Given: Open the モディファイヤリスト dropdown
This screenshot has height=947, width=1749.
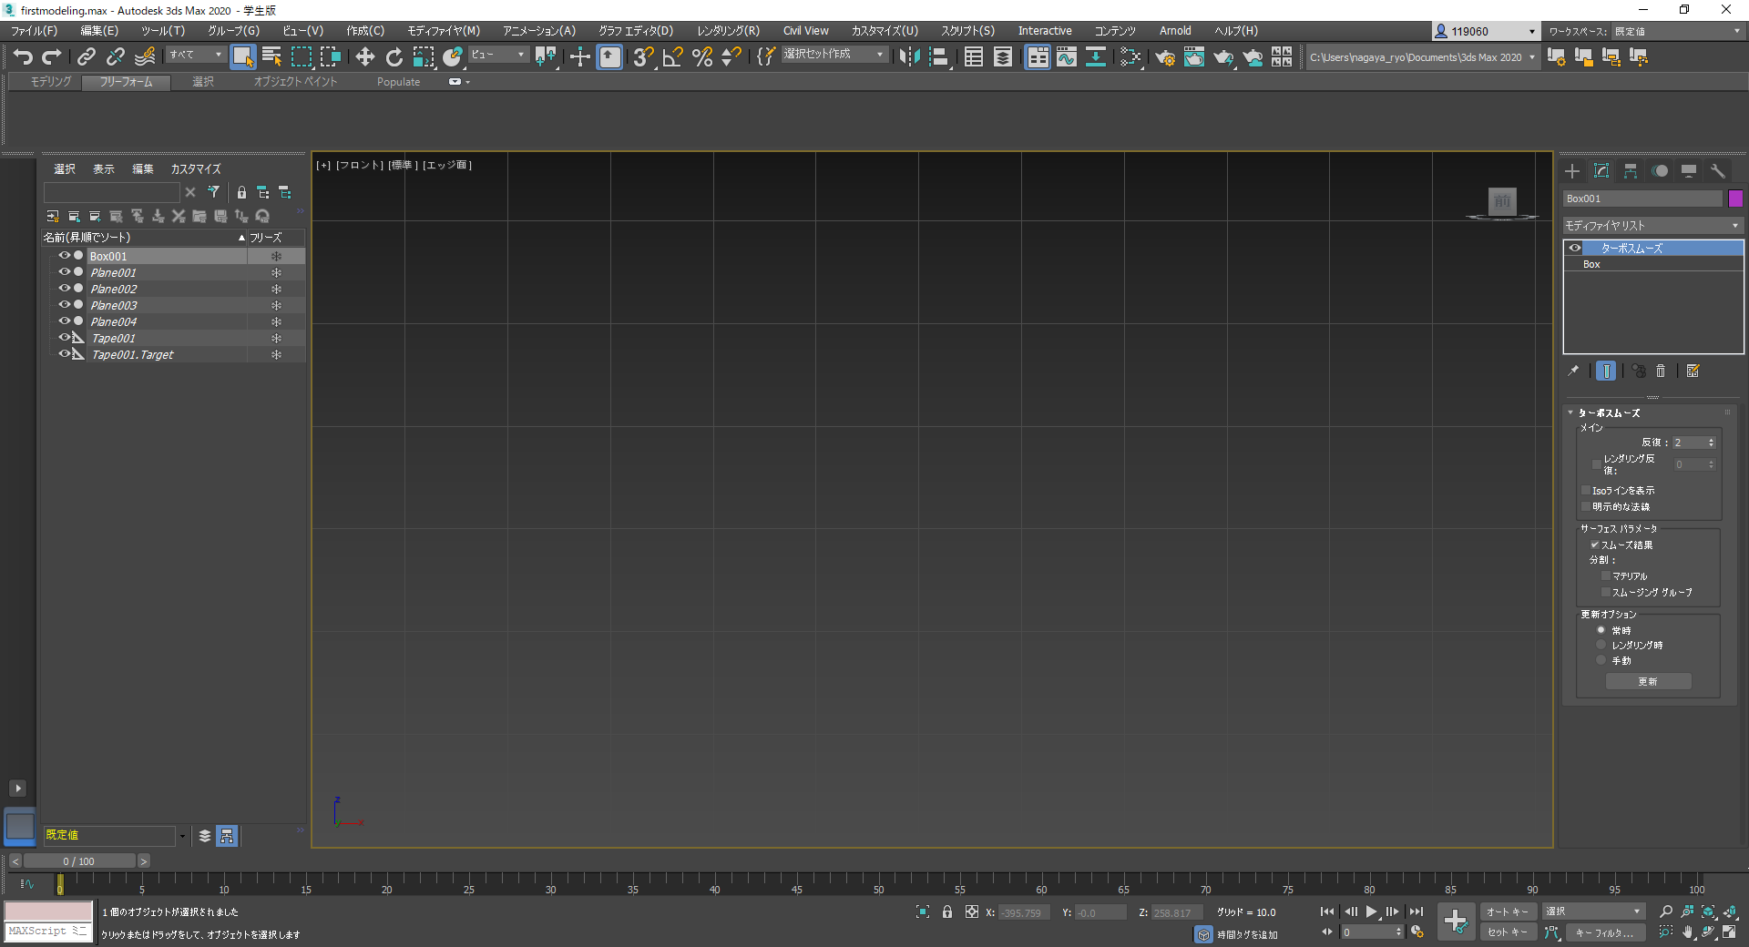Looking at the screenshot, I should coord(1652,225).
